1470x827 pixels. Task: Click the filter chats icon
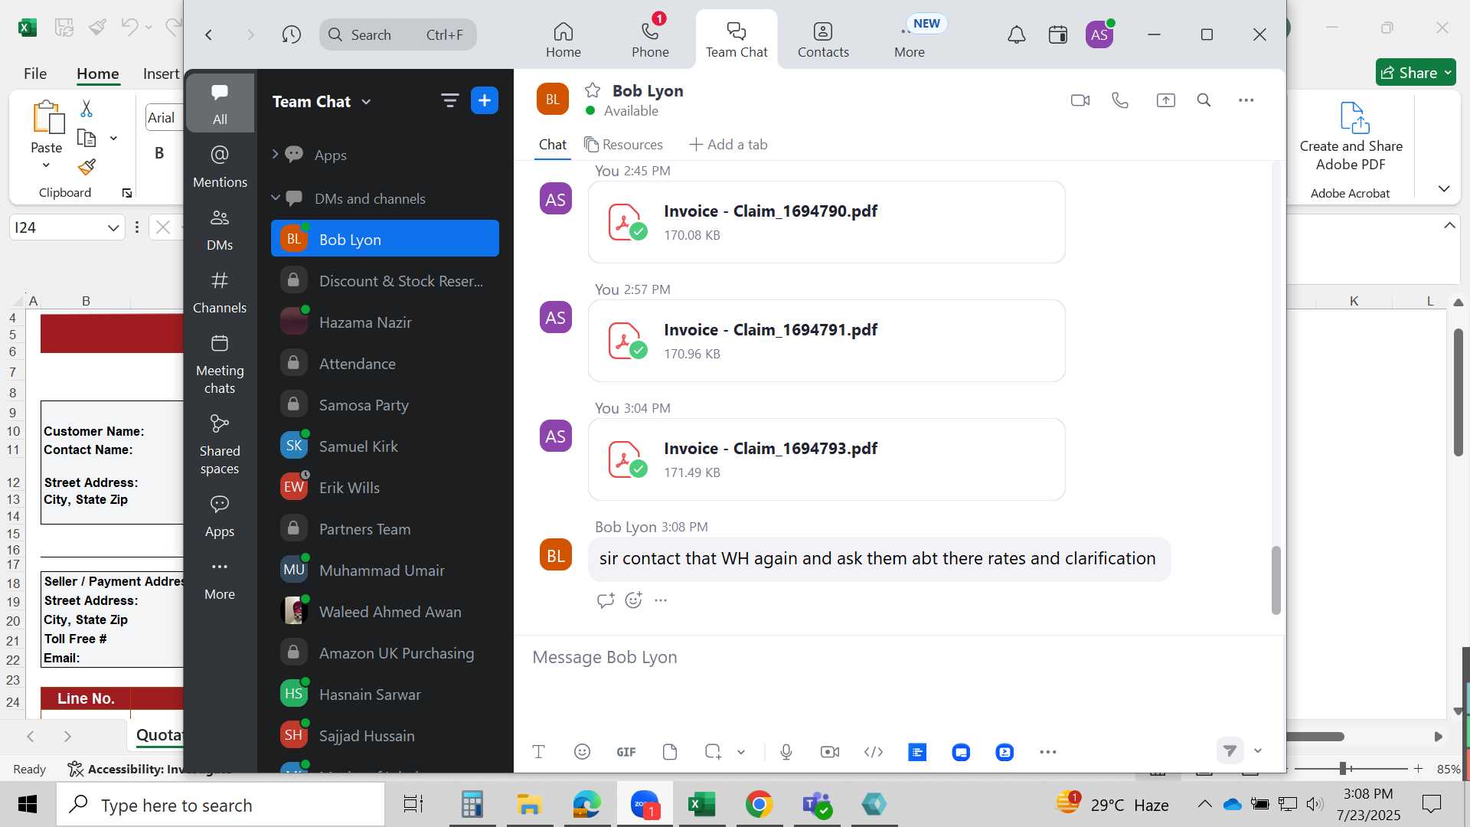tap(449, 100)
